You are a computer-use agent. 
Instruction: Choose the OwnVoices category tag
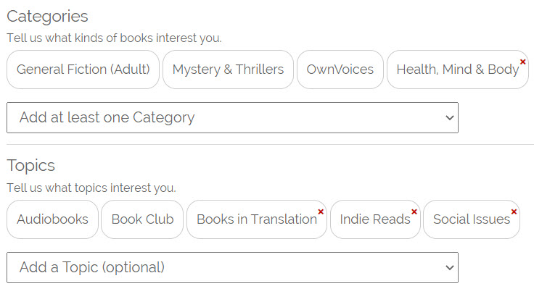point(340,70)
